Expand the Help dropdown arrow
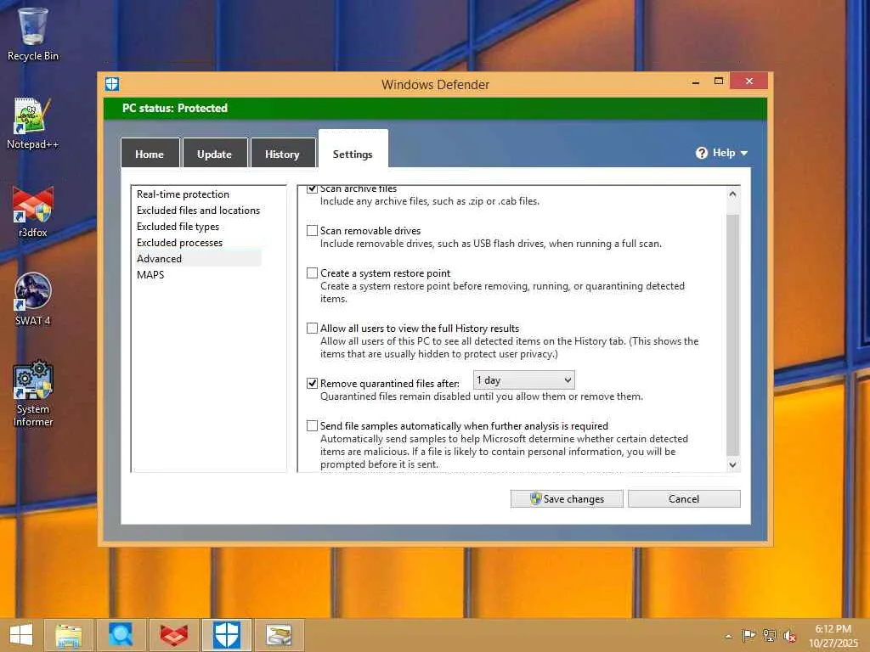870x652 pixels. tap(744, 153)
